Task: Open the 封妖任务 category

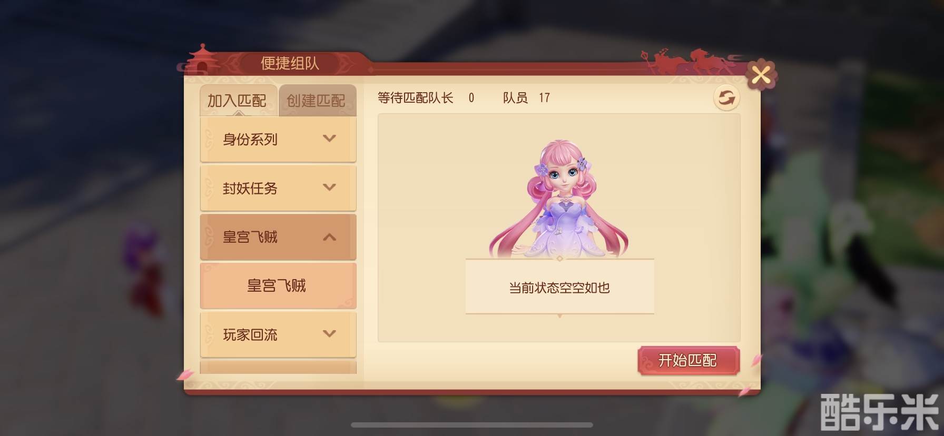Action: click(x=278, y=188)
